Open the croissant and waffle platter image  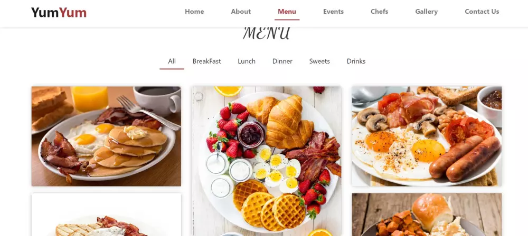pyautogui.click(x=267, y=161)
